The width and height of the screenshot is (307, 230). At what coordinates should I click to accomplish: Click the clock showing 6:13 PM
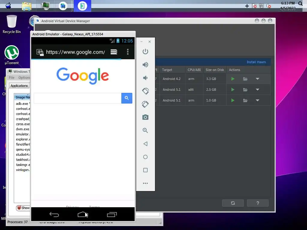288,3
